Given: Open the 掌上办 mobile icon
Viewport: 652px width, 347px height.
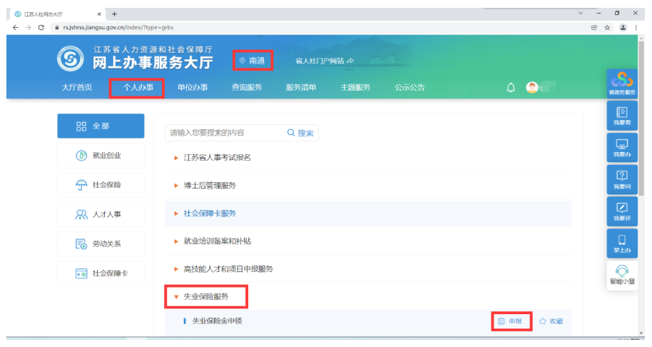Looking at the screenshot, I should coord(621,243).
